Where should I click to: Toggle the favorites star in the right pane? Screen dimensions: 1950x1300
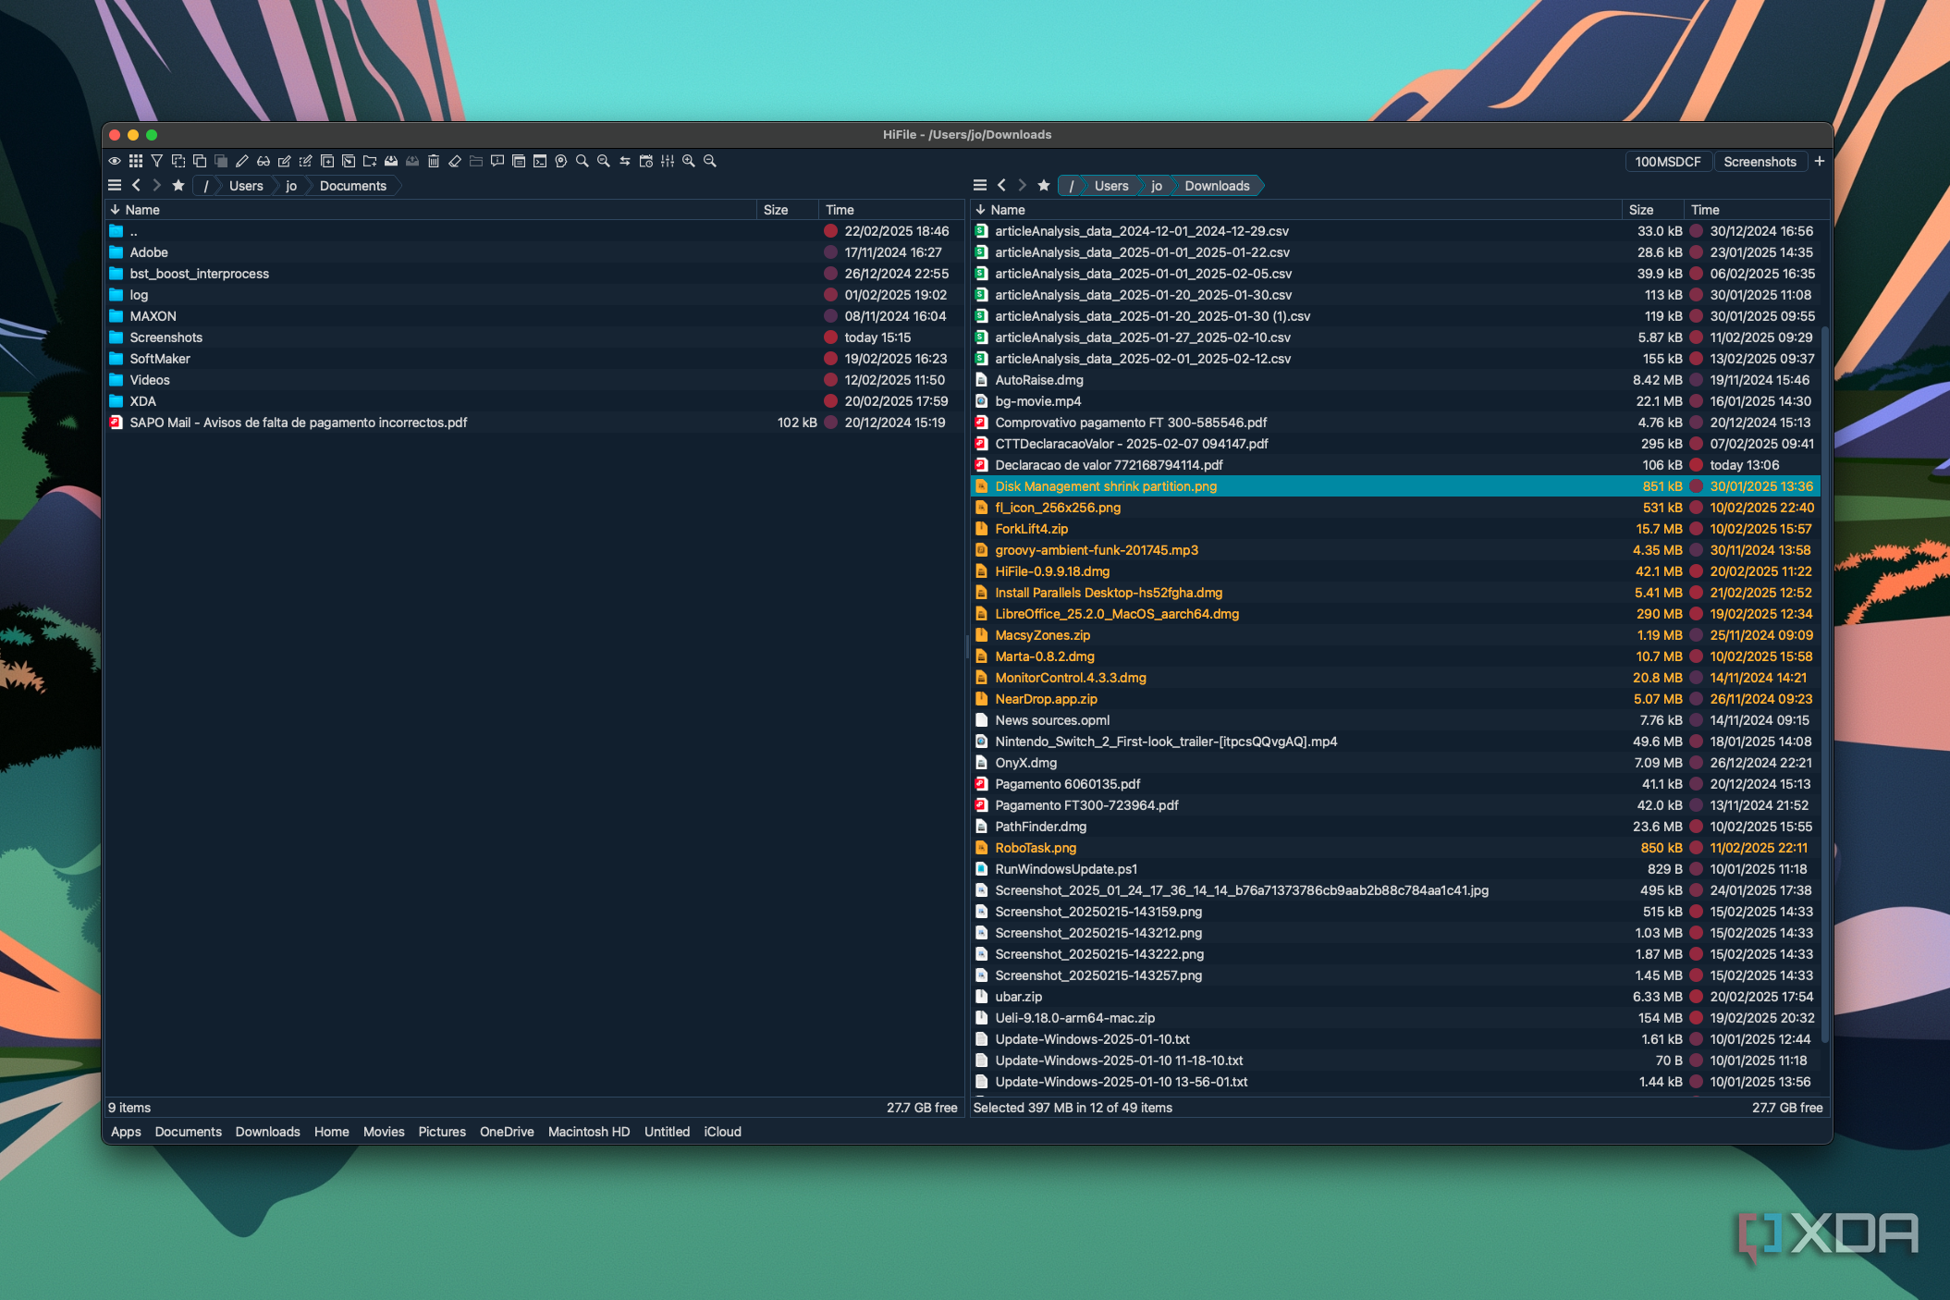(x=1043, y=185)
